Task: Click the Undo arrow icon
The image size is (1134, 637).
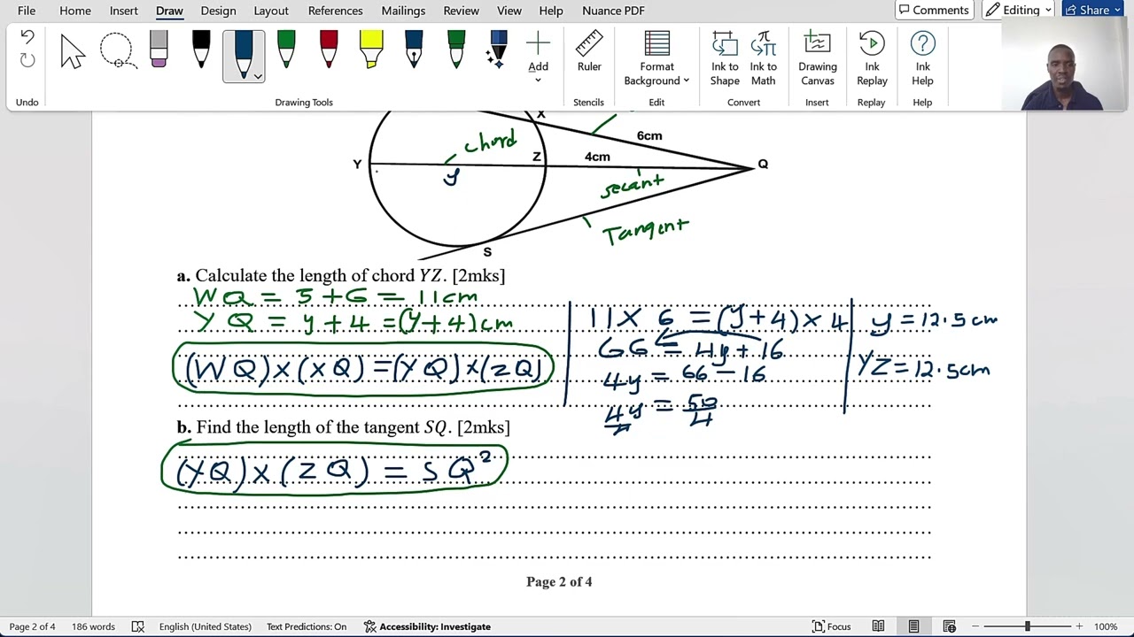Action: (27, 37)
